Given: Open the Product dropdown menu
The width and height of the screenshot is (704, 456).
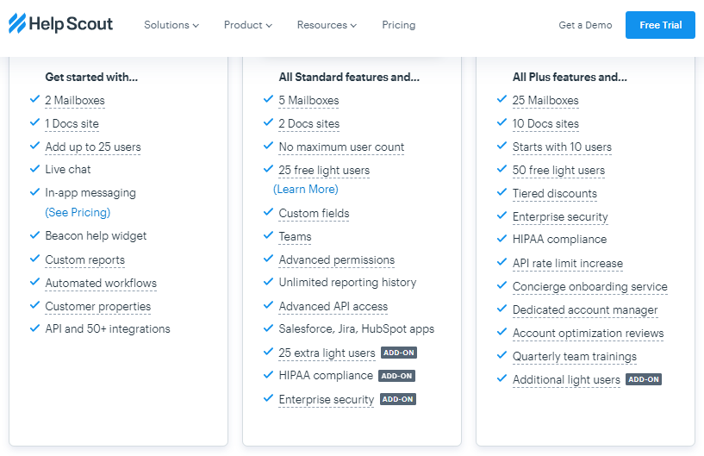Looking at the screenshot, I should [248, 25].
